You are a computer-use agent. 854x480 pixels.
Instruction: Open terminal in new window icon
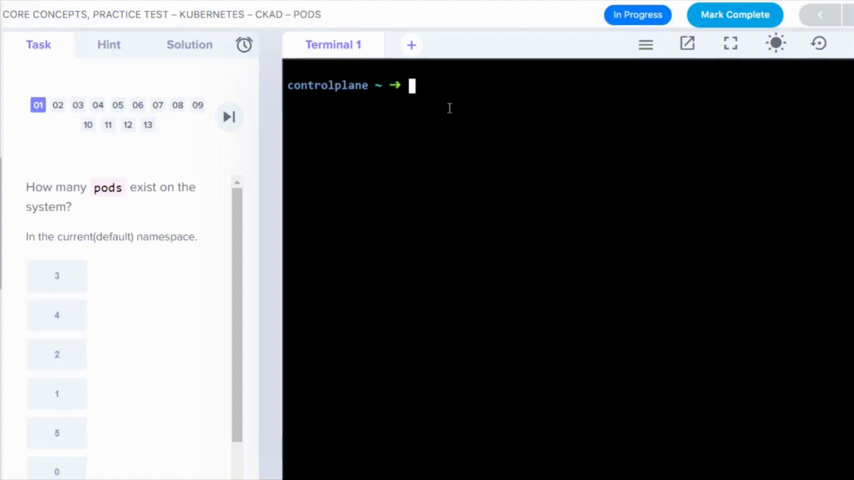click(687, 44)
